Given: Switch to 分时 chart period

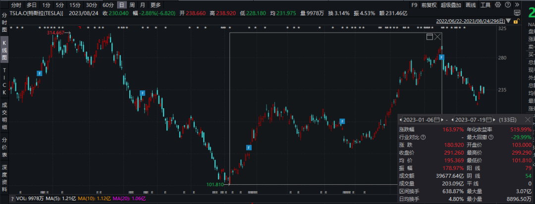Looking at the screenshot, I should (x=16, y=5).
